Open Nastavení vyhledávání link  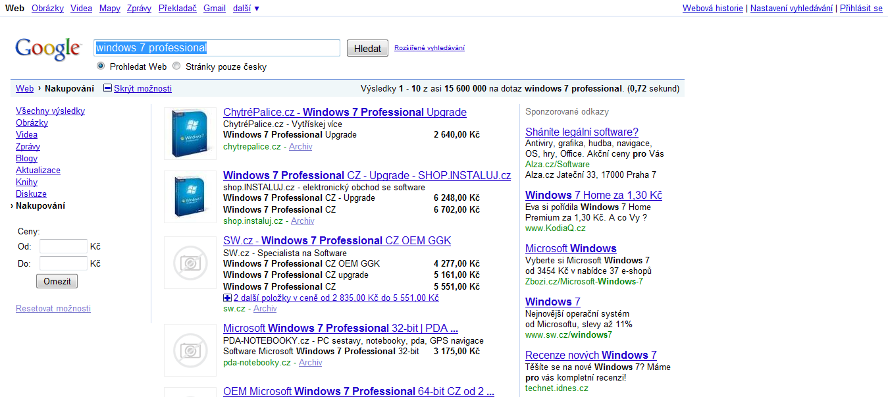(x=793, y=9)
